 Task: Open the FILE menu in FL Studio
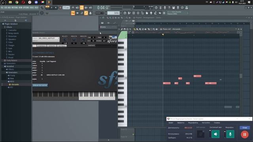pyautogui.click(x=2, y=7)
